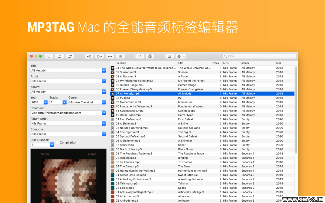Open the Track dropdown showing 7
This screenshot has width=325, height=203.
pyautogui.click(x=64, y=102)
